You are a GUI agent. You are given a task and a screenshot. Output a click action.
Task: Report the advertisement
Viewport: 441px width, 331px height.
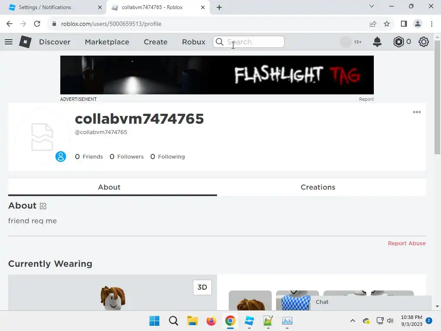[x=366, y=99]
